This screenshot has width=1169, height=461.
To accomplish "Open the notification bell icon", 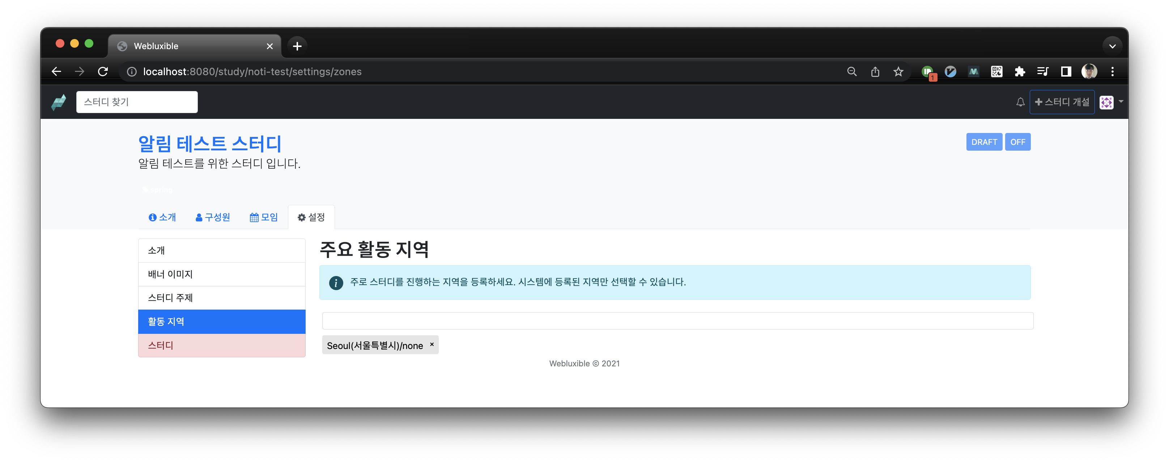I will (1020, 102).
